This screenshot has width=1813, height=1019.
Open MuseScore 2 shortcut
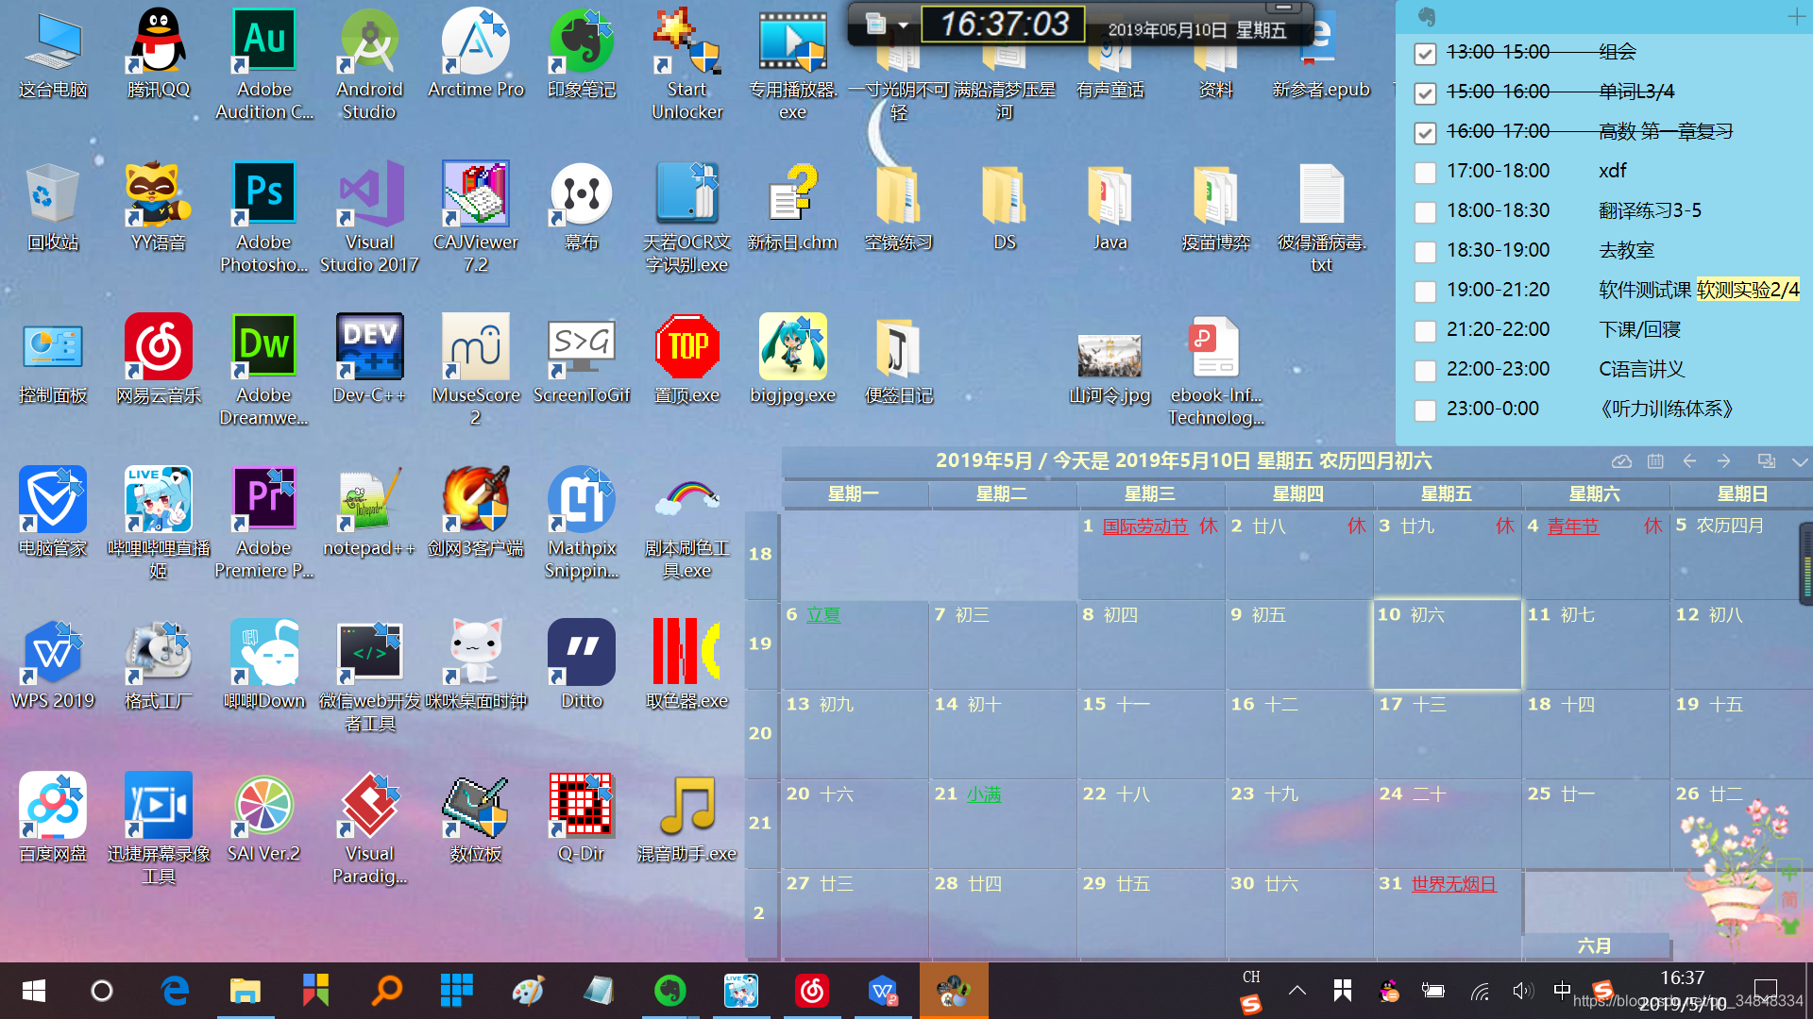pos(475,370)
